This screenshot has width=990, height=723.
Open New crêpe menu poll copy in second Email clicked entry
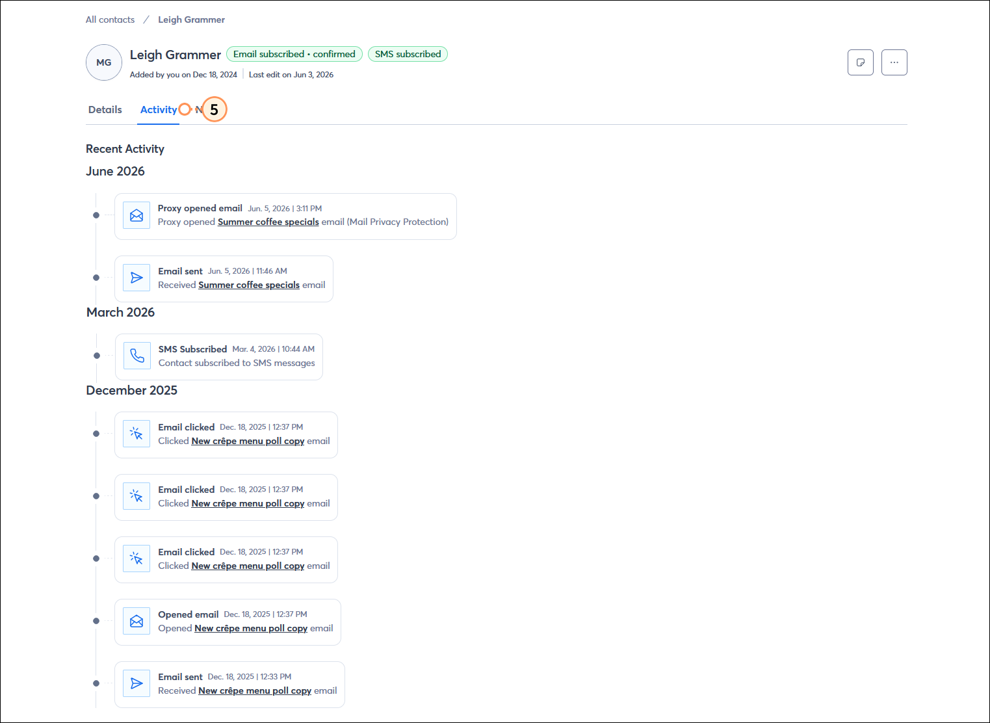point(248,503)
